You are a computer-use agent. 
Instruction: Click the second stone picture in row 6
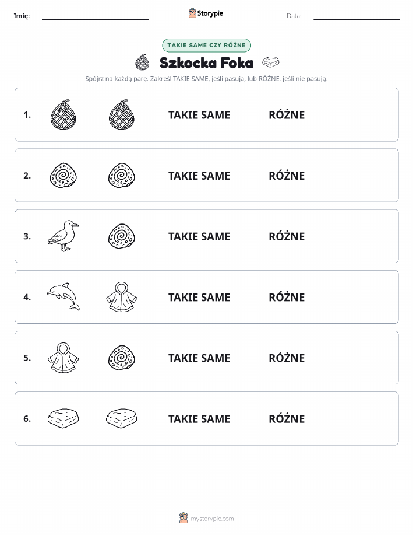click(122, 418)
